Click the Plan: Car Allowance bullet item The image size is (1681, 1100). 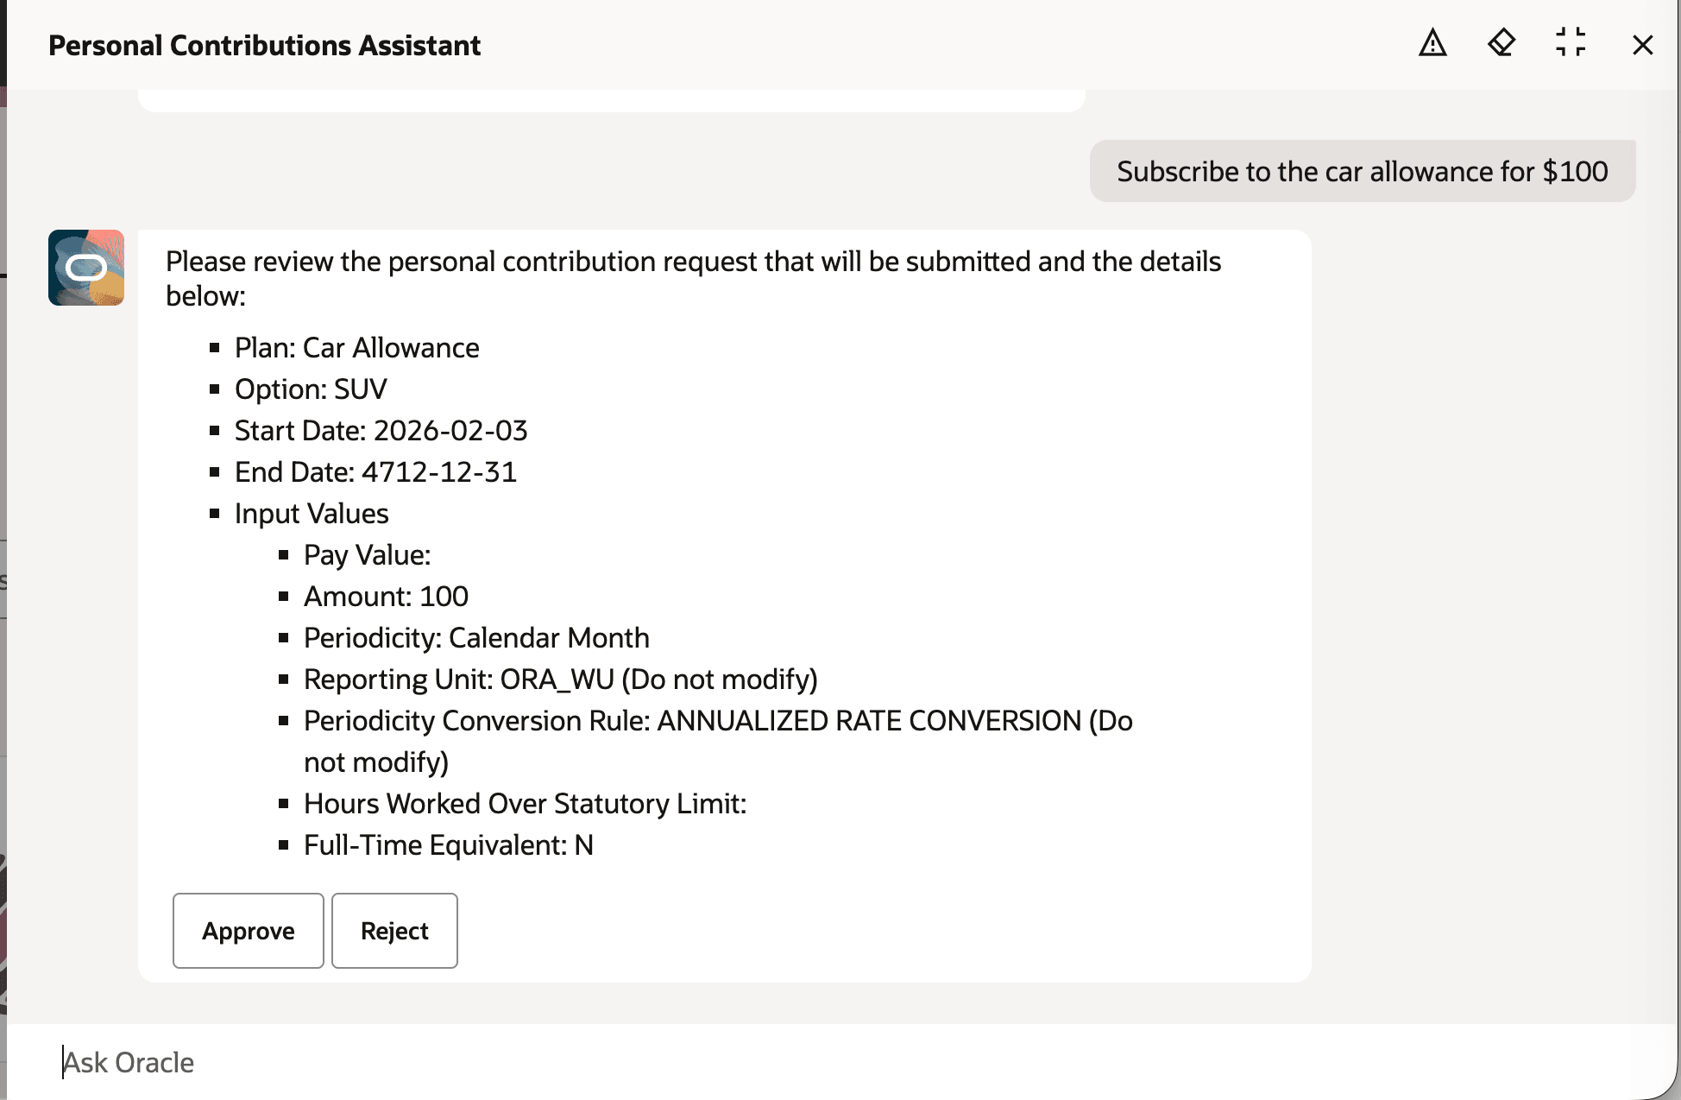356,348
